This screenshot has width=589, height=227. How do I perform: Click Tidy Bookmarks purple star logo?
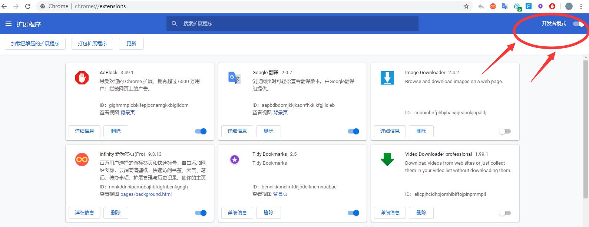click(x=235, y=159)
